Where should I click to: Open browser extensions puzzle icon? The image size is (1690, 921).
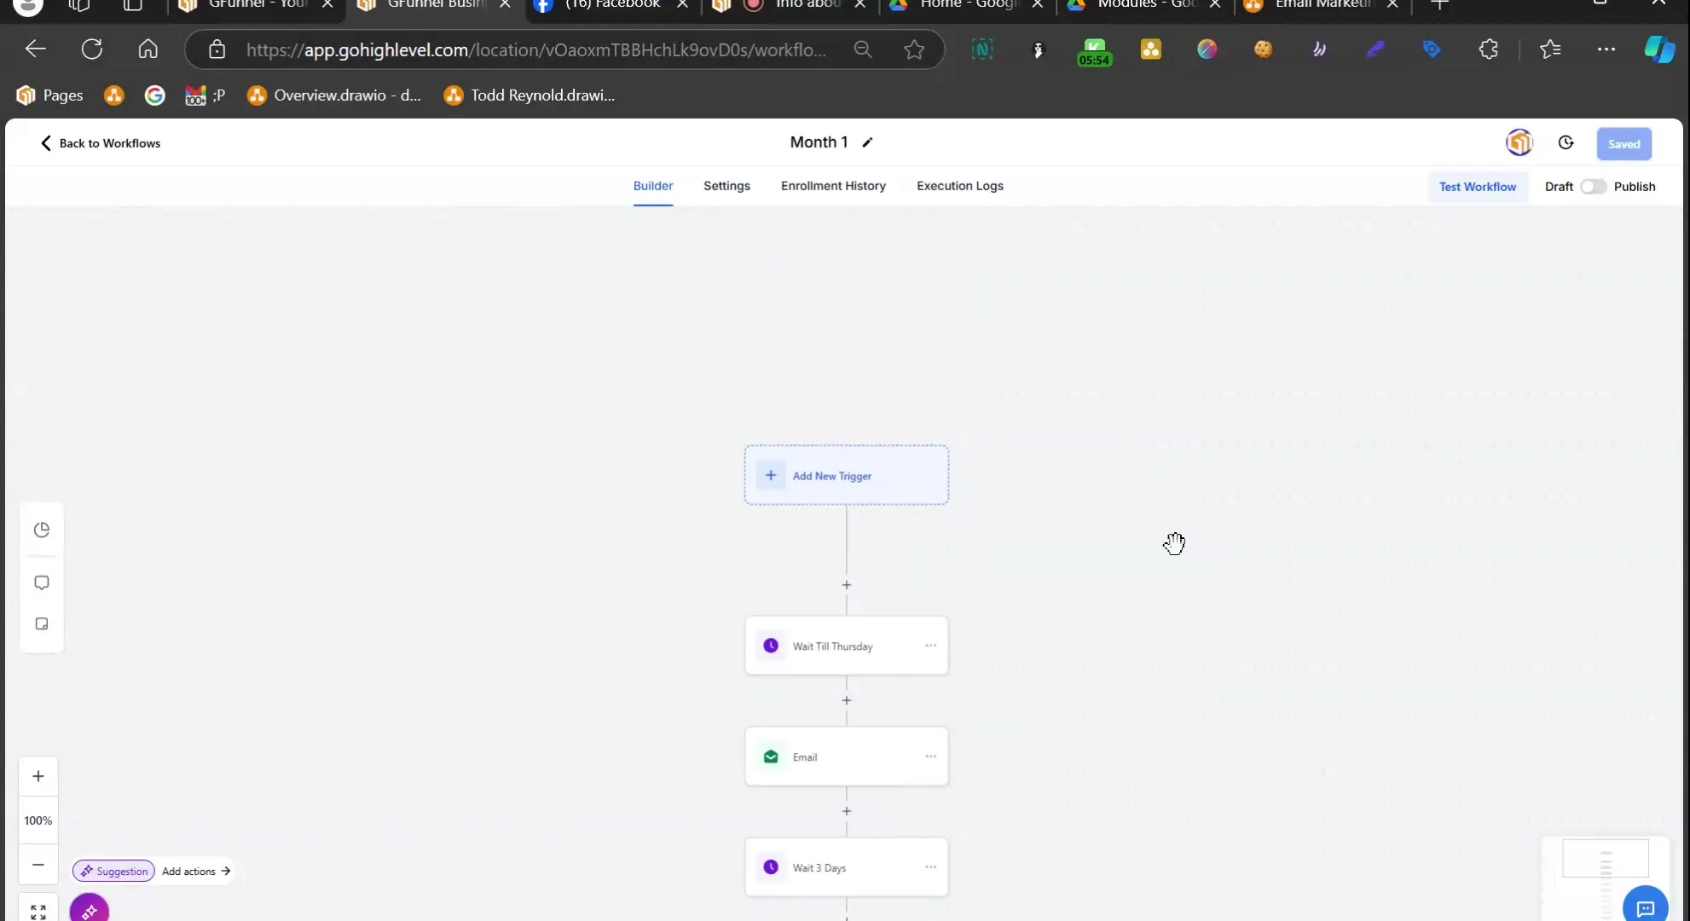coord(1488,49)
